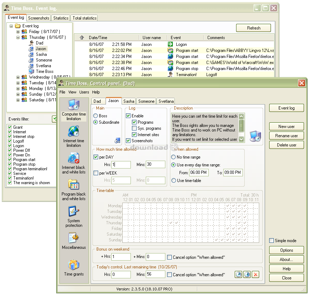Expand the Friday (8/17/07) tree node
The width and height of the screenshot is (309, 294).
(18, 32)
